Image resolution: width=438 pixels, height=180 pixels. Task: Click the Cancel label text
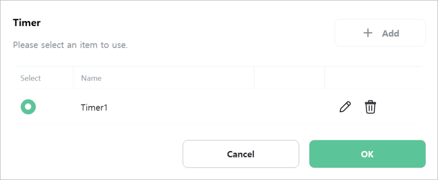click(241, 154)
